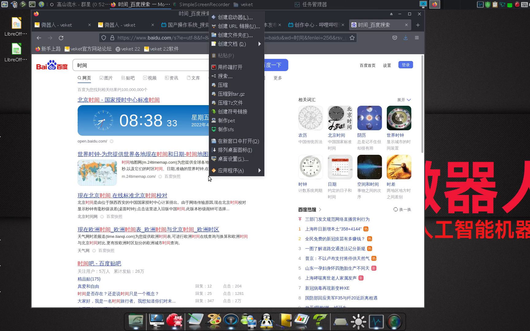Expand 创建文档 submenu arrow
This screenshot has width=530, height=331.
(x=259, y=44)
